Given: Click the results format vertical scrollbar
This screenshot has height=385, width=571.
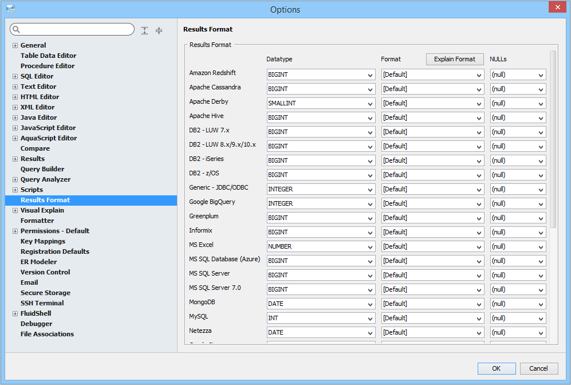Looking at the screenshot, I should click(553, 139).
